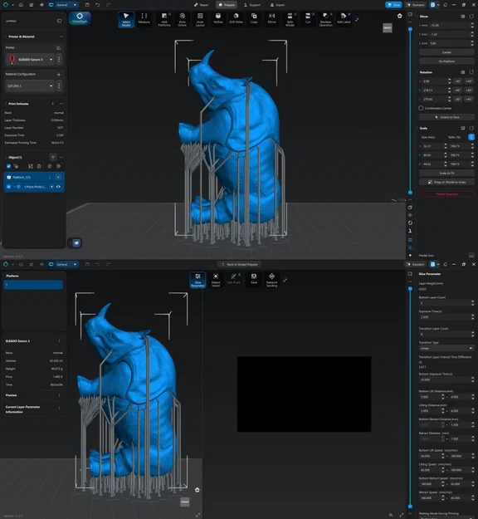Image resolution: width=478 pixels, height=519 pixels.
Task: Hide the model using the eye icon
Action: (59, 187)
